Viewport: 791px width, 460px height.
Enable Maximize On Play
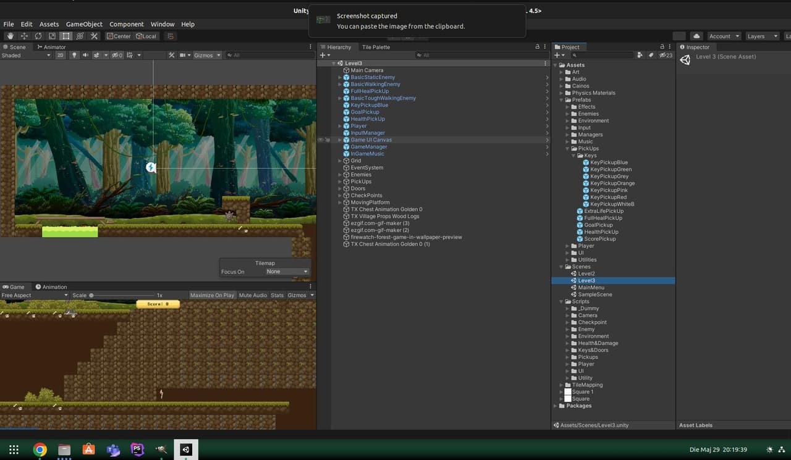(x=212, y=295)
